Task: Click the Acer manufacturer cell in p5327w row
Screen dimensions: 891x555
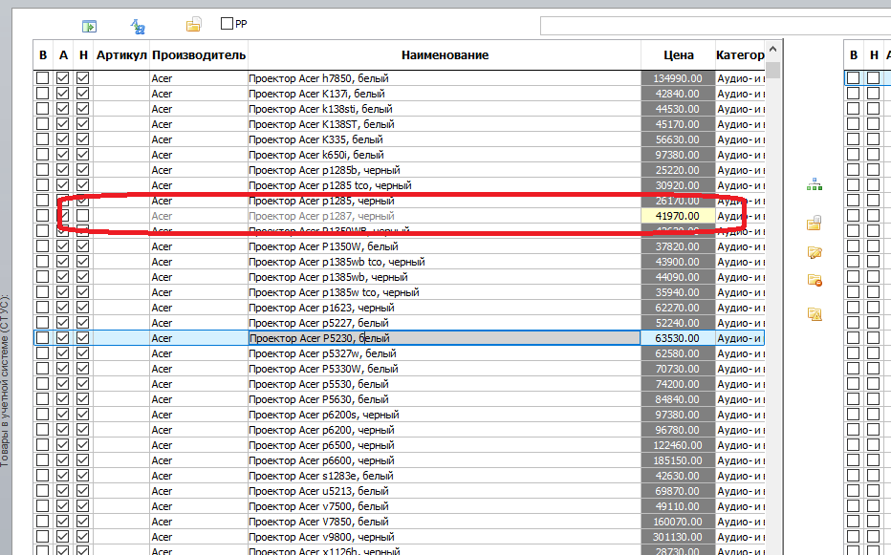Action: (x=199, y=353)
